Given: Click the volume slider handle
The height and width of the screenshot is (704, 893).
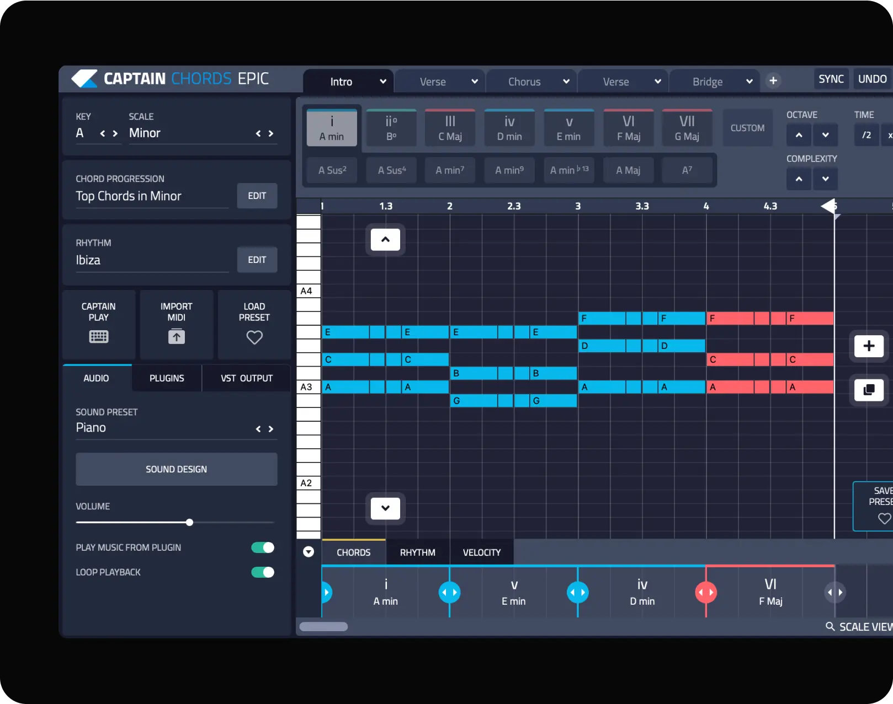Looking at the screenshot, I should pos(189,522).
